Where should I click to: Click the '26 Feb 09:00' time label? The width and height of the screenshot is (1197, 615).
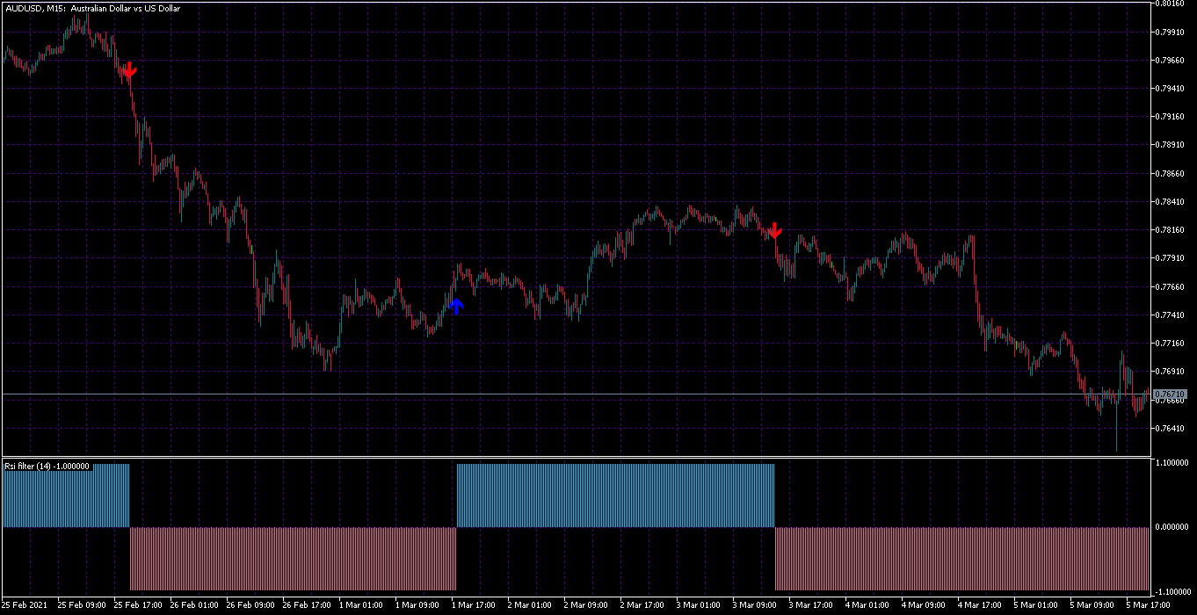[250, 605]
